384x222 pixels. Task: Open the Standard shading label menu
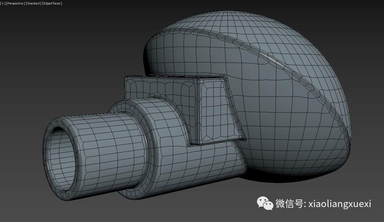(x=33, y=4)
